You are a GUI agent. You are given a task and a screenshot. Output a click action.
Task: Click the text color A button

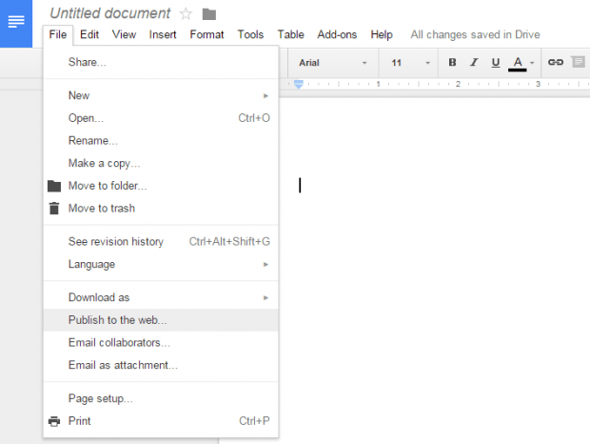coord(518,63)
